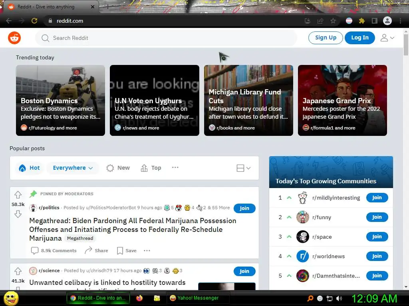Open U.N Vote on Uyghurs card
Image resolution: width=409 pixels, height=306 pixels.
(155, 100)
